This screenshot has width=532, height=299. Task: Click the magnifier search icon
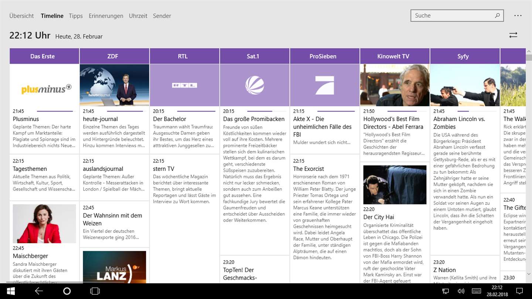click(497, 16)
